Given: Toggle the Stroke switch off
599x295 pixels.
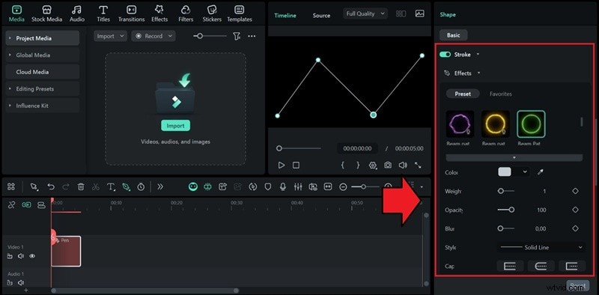Looking at the screenshot, I should pos(445,55).
